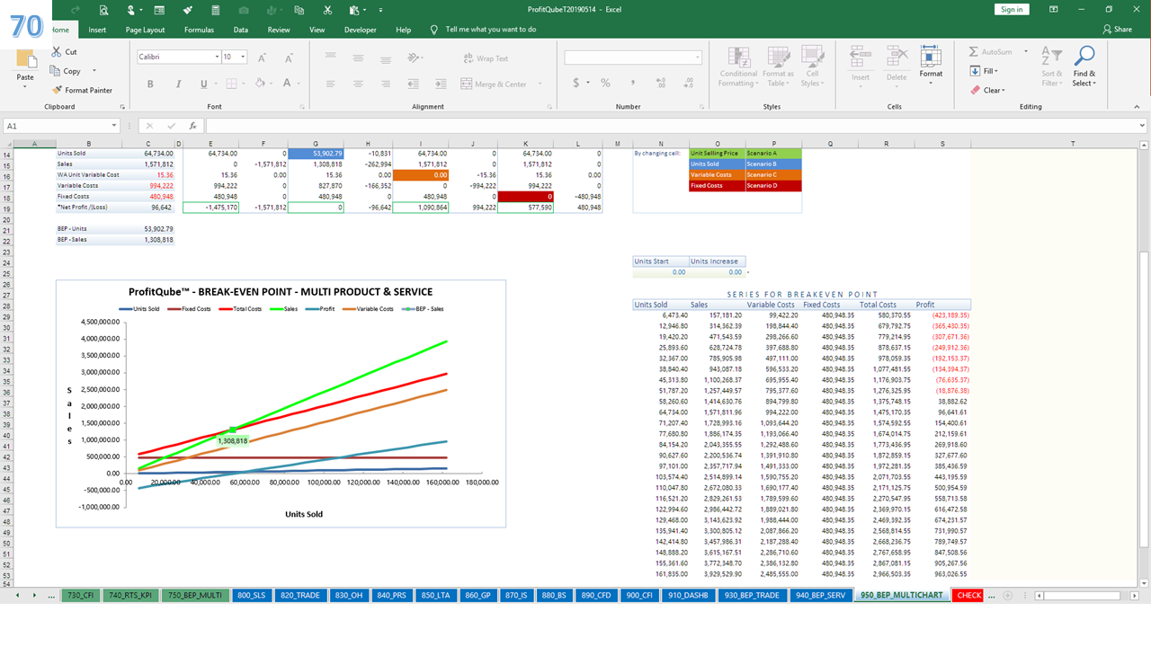
Task: Toggle Wrap Text
Action: (x=486, y=58)
